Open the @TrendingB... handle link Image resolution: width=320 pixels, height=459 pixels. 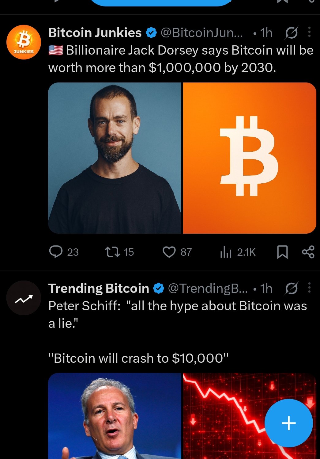208,289
